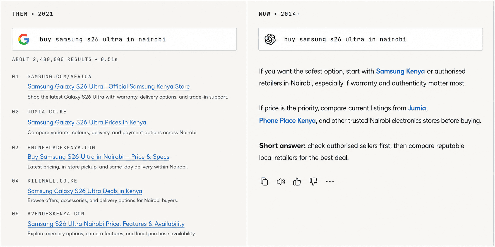This screenshot has height=247, width=495.
Task: Follow the Phone Place Kenya link in answer
Action: click(287, 121)
